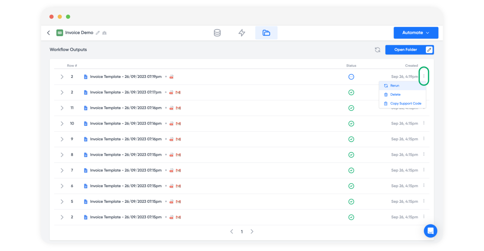
Task: Open the chat support bubble
Action: (x=430, y=231)
